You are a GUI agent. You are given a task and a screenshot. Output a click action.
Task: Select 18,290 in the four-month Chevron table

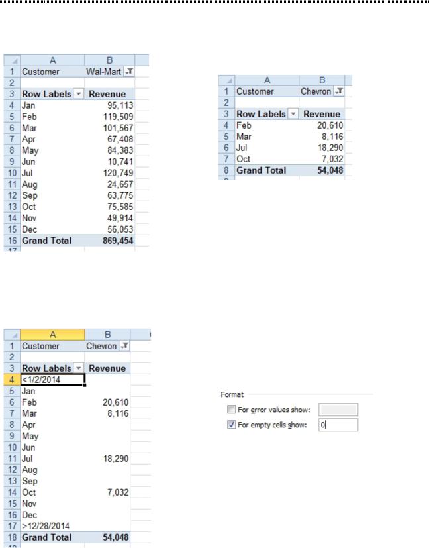pyautogui.click(x=322, y=148)
